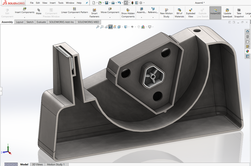Screen dimensions: 251x166
Task: Activate the Zoom to Area tool
Action: point(102,26)
